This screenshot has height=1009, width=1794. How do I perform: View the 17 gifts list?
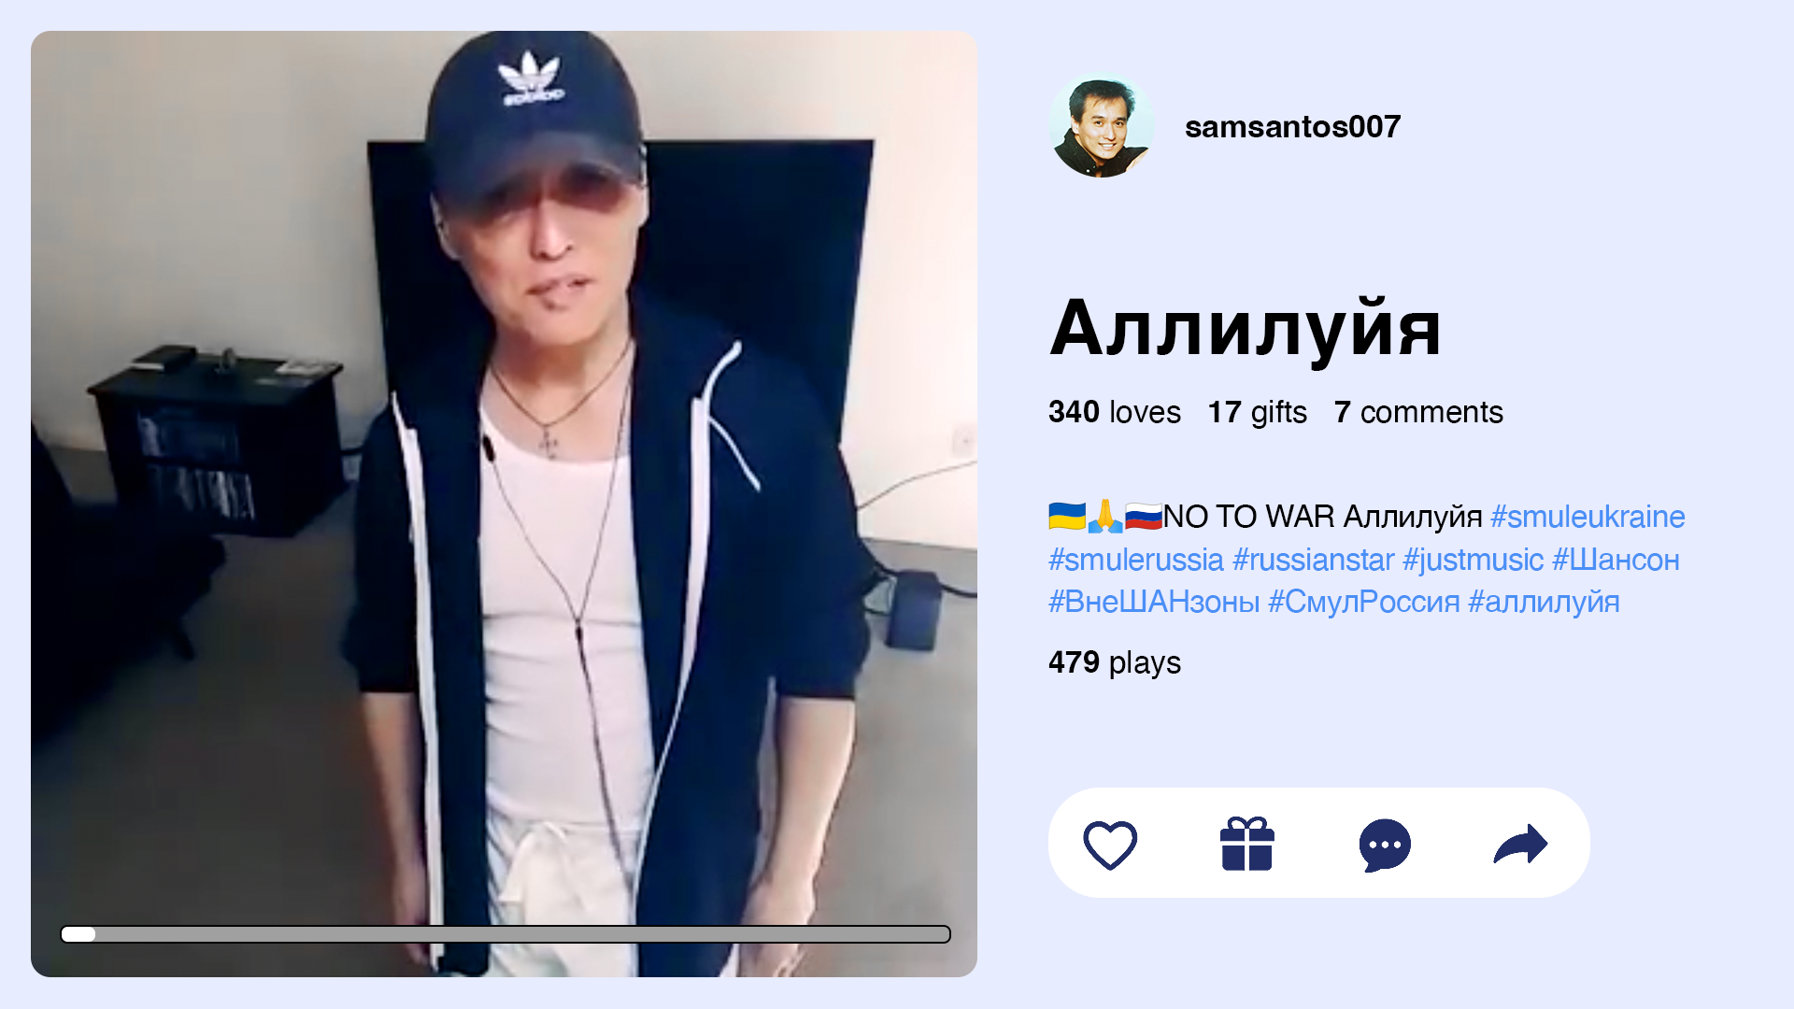point(1257,411)
